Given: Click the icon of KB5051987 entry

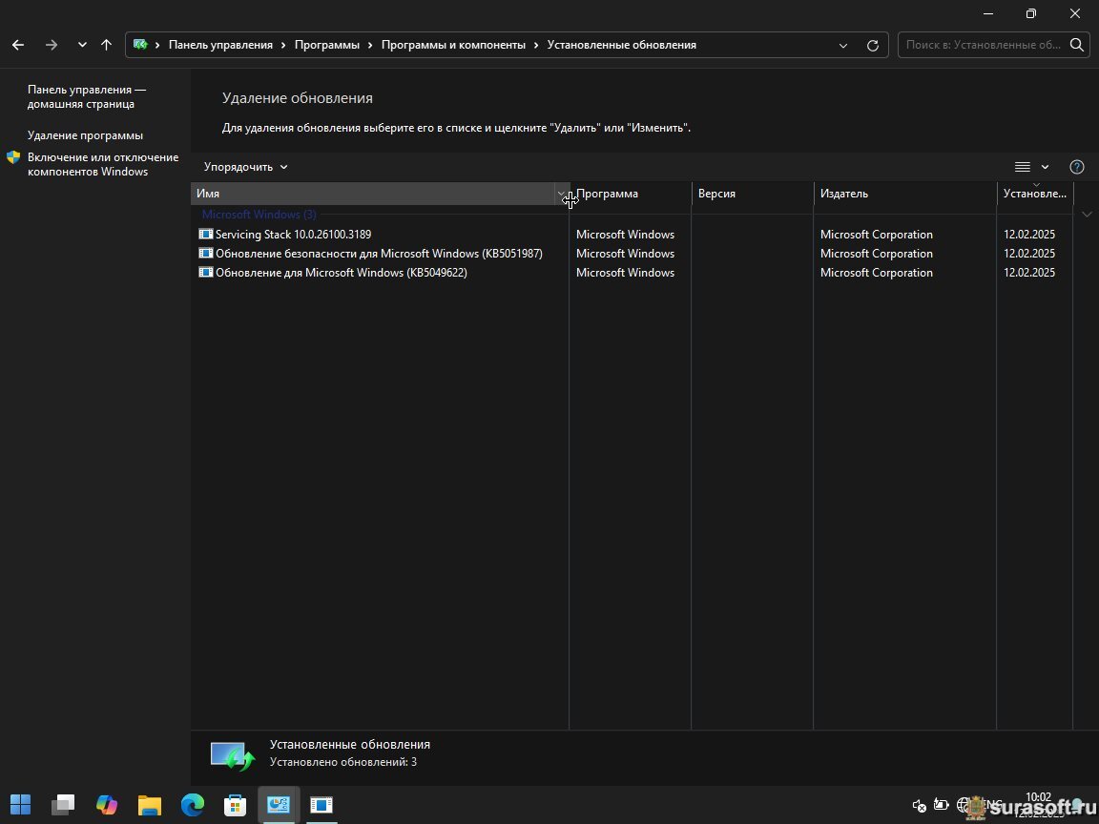Looking at the screenshot, I should [x=205, y=253].
